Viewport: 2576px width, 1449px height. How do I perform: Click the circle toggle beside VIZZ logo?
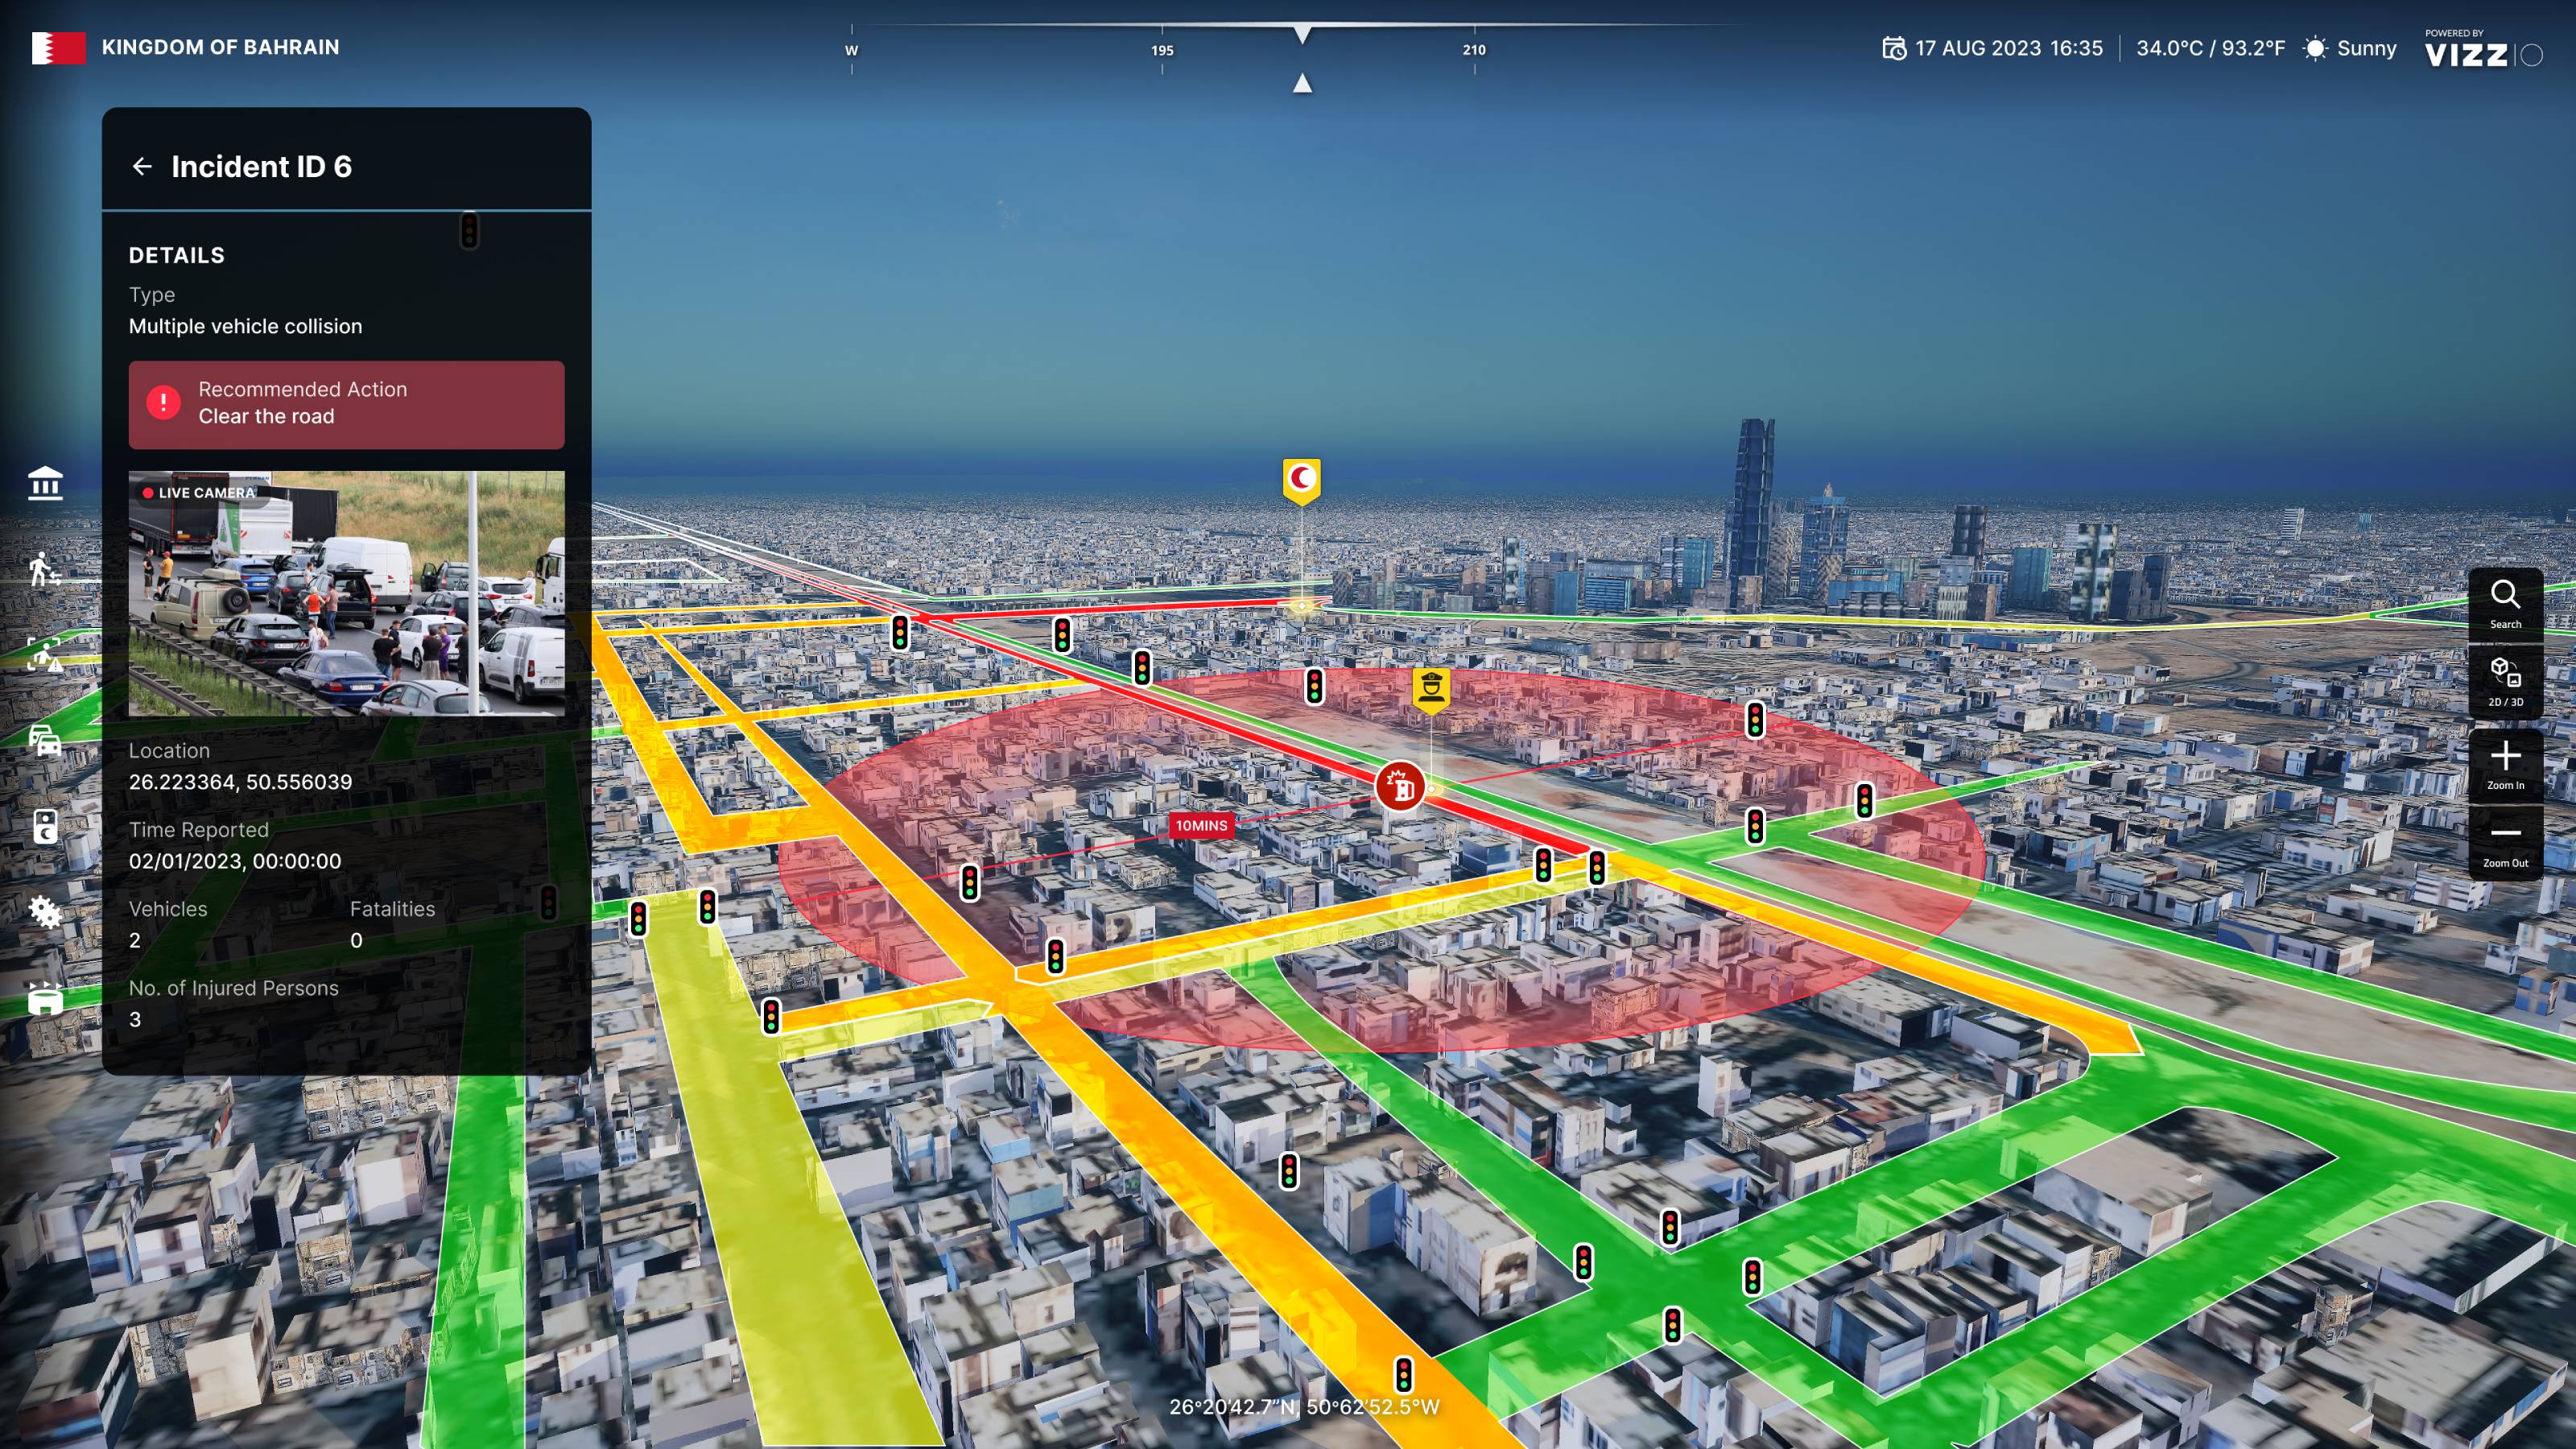2531,55
